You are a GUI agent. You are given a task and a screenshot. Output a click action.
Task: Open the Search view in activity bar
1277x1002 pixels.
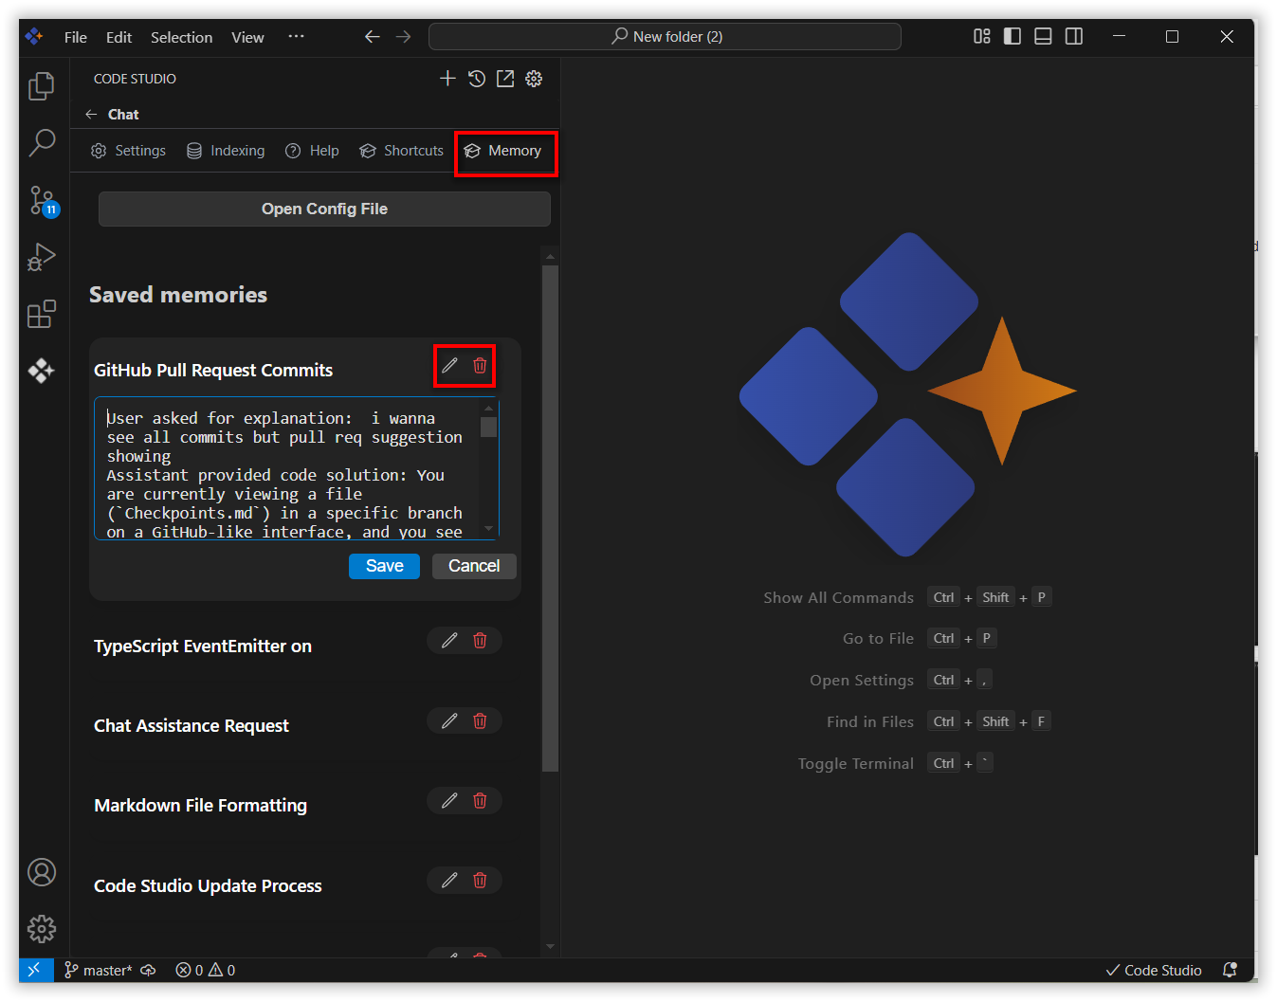pos(42,143)
